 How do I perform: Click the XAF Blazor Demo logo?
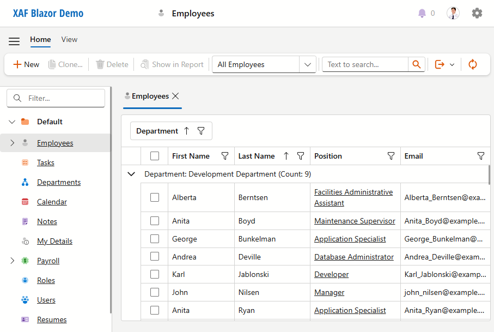pos(48,13)
